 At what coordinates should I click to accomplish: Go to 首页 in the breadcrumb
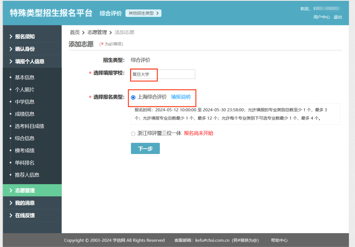[75, 32]
